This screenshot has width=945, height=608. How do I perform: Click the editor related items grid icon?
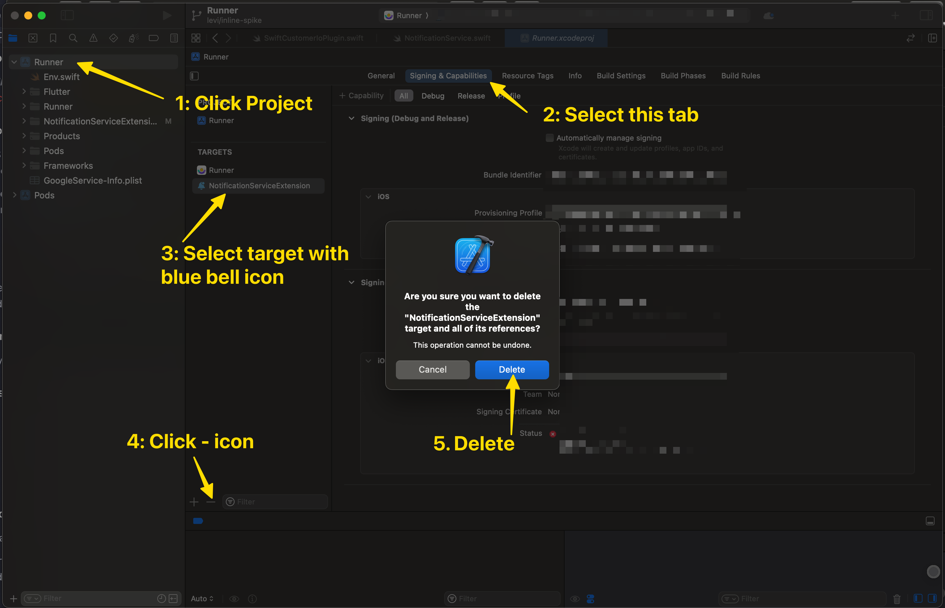click(196, 38)
